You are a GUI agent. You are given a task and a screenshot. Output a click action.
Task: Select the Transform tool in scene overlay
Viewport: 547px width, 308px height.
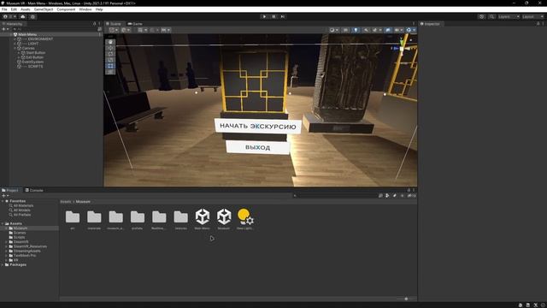pyautogui.click(x=110, y=72)
